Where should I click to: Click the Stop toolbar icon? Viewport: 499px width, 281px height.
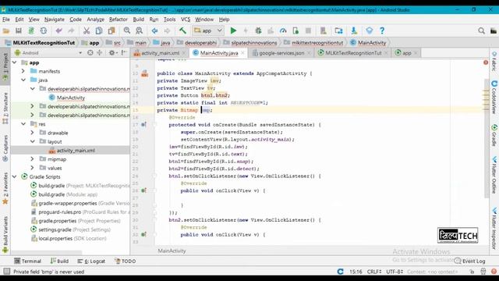coord(308,31)
